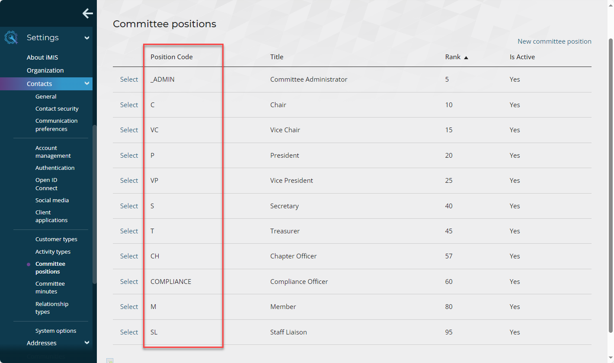Navigate to Committee minutes

50,287
